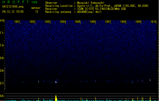Click the 1810 time marker
The image size is (159, 101).
153,22
